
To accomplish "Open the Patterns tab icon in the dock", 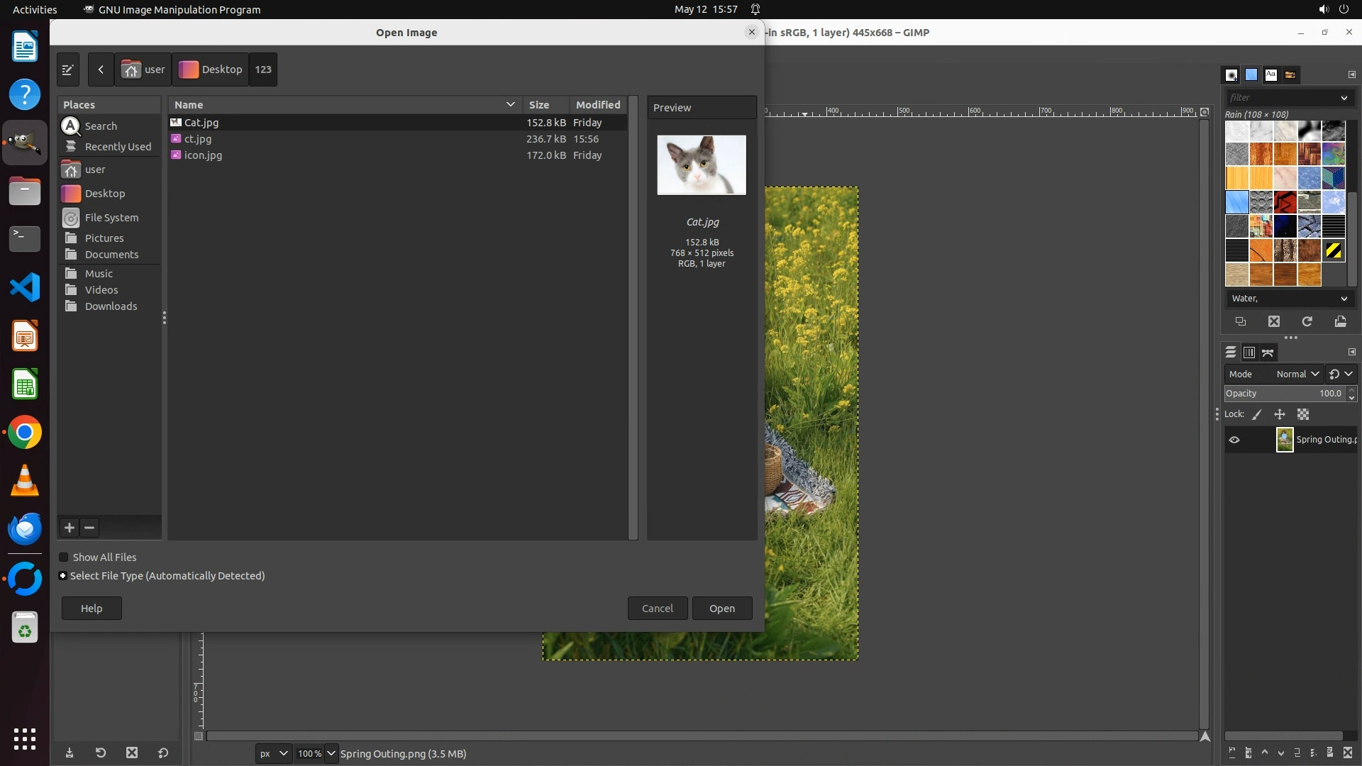I will coord(1251,74).
